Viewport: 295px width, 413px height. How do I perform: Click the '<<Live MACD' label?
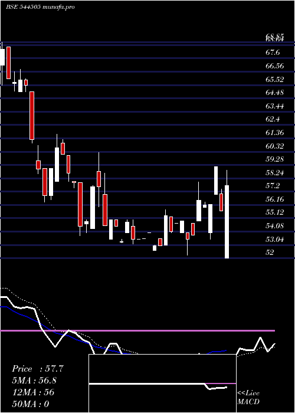[248, 398]
